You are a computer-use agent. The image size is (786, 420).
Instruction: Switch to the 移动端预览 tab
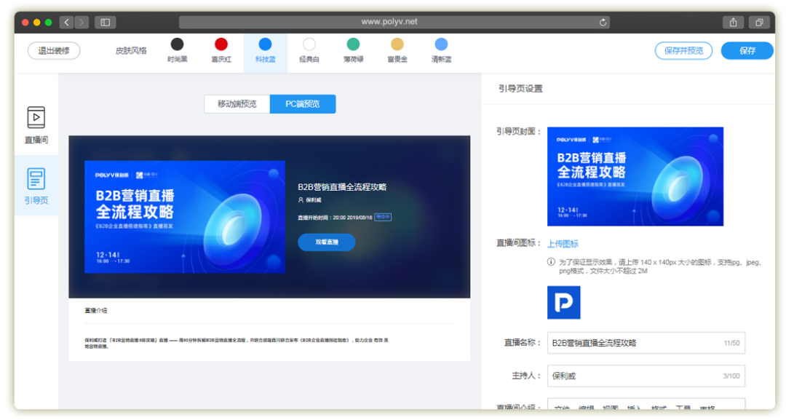click(x=238, y=103)
